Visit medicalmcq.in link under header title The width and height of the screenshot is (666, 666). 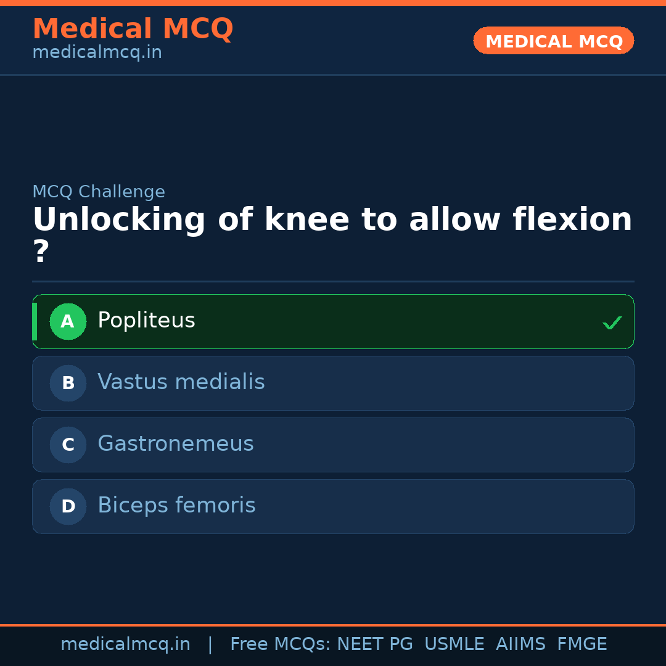pyautogui.click(x=97, y=52)
